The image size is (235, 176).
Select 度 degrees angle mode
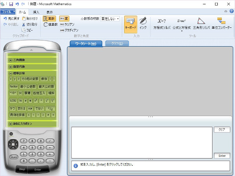(64, 18)
